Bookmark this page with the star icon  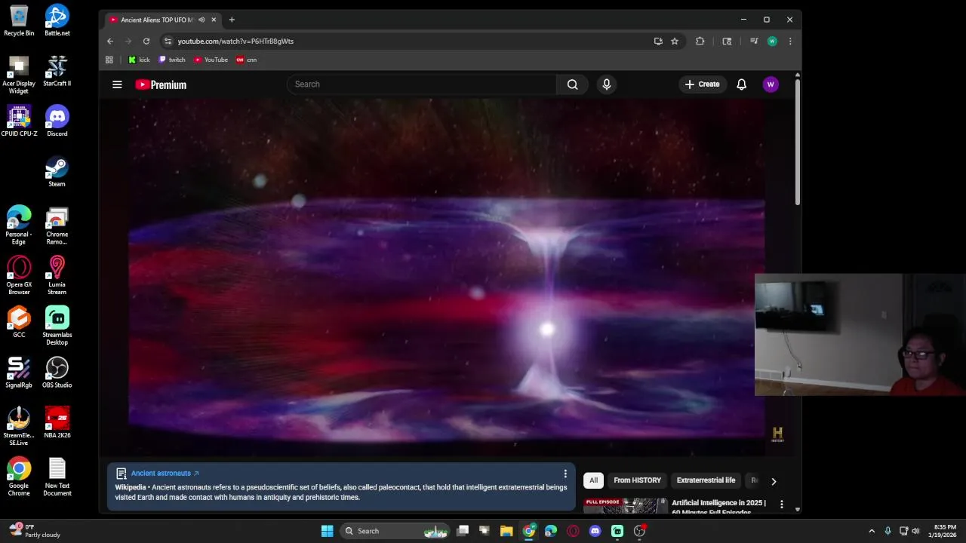675,41
